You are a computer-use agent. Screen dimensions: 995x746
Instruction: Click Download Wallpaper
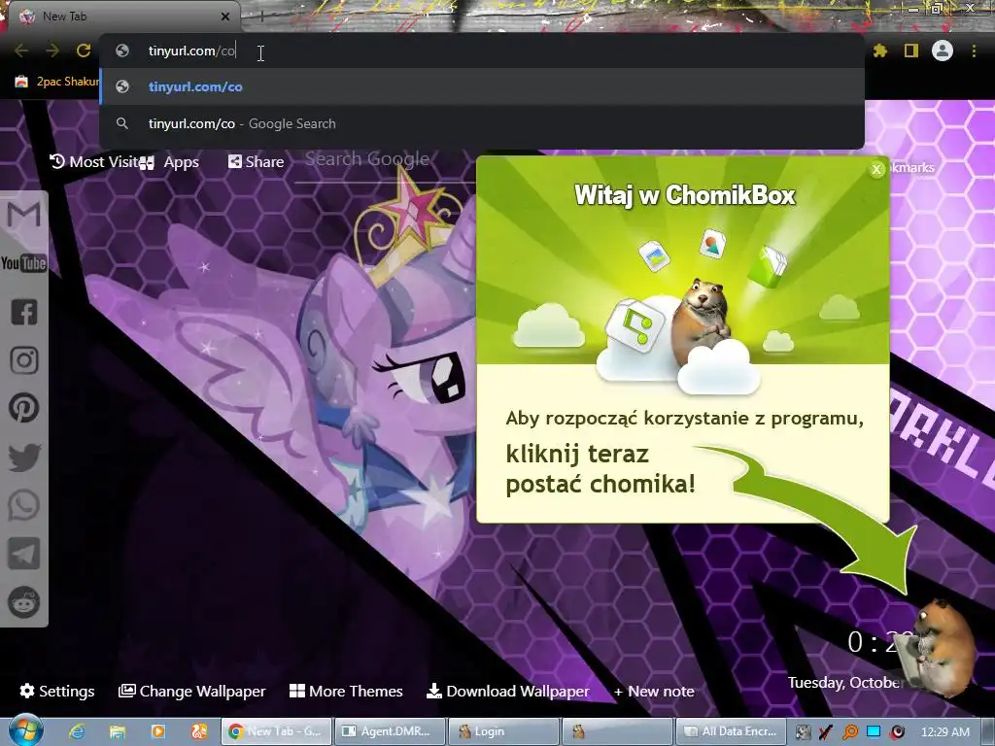tap(507, 691)
